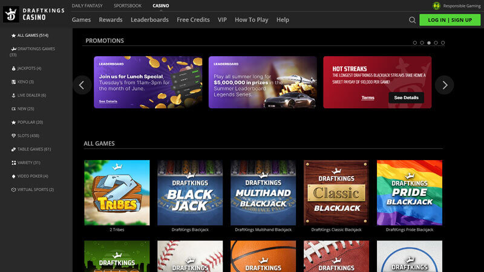Open DraftKings Classic Blackjack thumbnail
The width and height of the screenshot is (484, 272).
point(336,193)
